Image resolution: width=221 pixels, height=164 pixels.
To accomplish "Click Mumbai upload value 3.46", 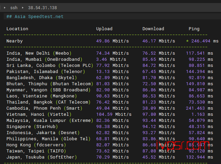I will pos(101,59).
